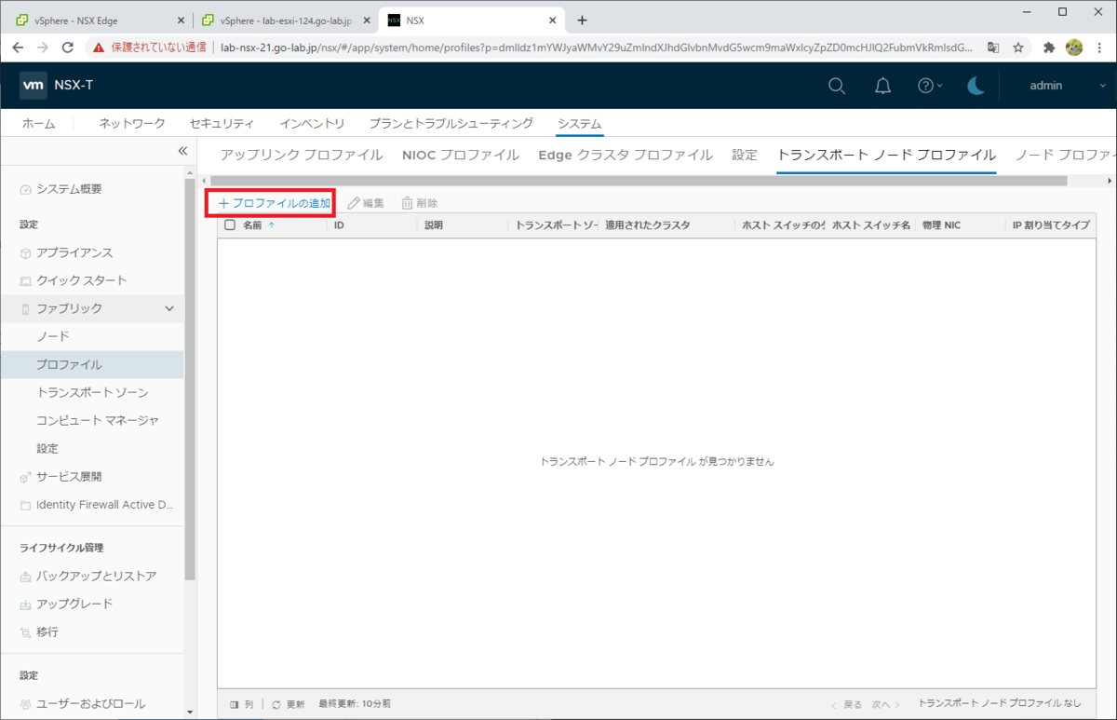
Task: Switch to NIOC プロファイル tab
Action: coord(461,156)
